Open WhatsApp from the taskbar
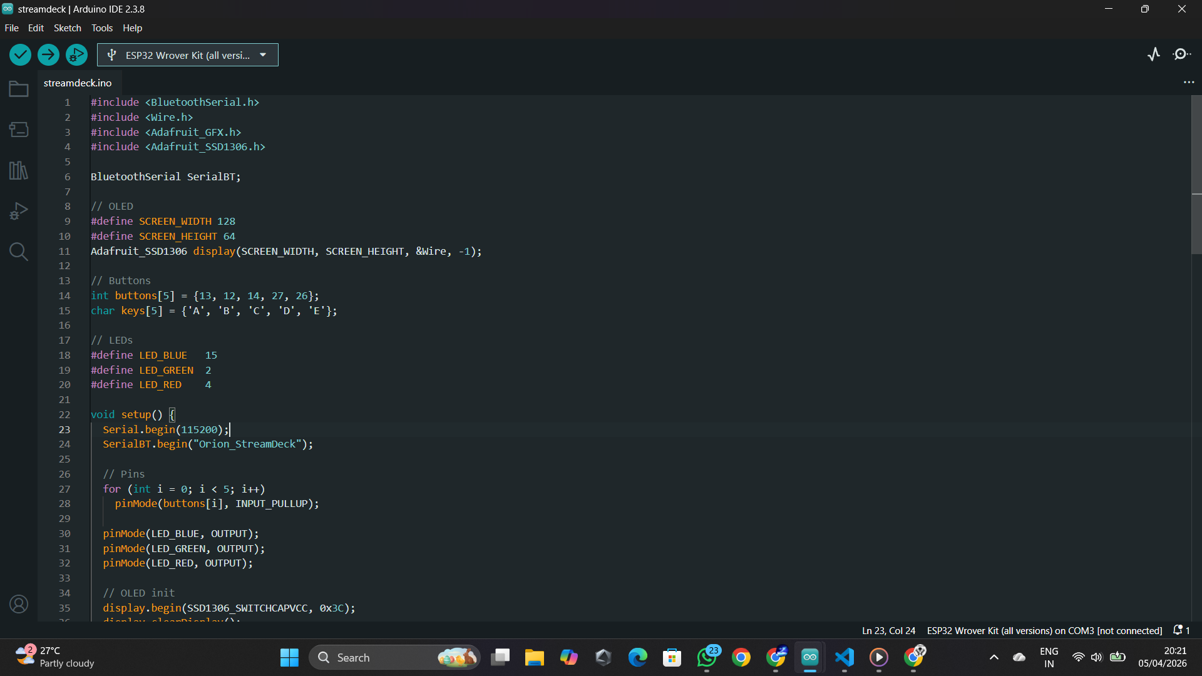Viewport: 1202px width, 676px height. coord(707,657)
